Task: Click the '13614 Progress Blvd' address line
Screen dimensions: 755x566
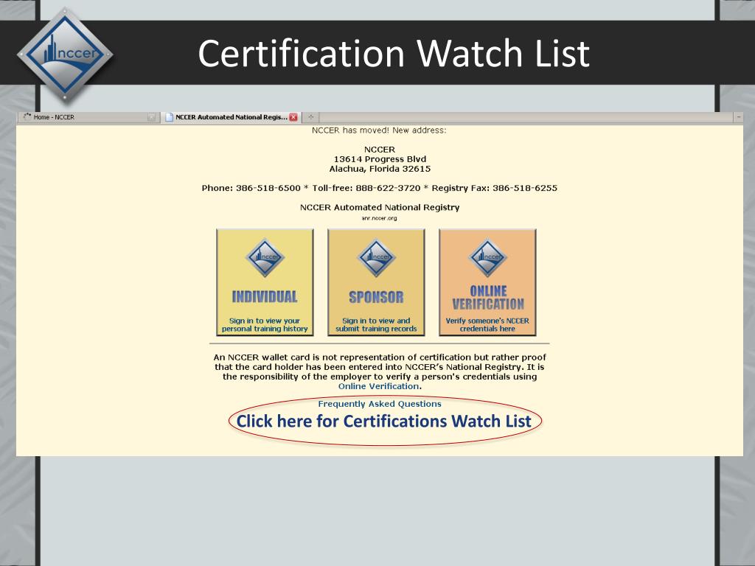Action: (x=380, y=159)
